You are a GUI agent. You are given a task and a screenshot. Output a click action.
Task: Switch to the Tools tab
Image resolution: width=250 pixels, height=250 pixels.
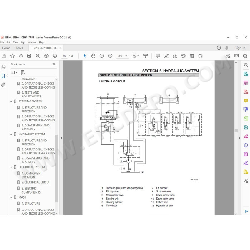tap(19, 48)
